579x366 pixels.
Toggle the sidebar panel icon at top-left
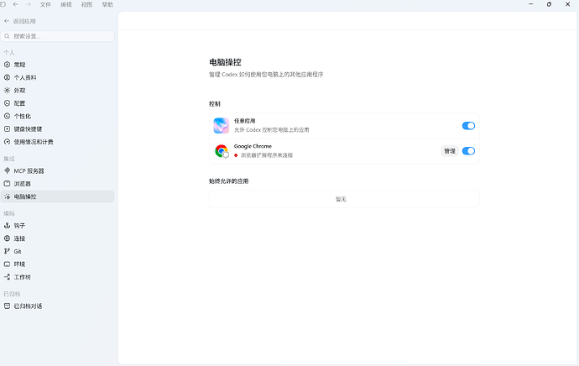coord(3,4)
